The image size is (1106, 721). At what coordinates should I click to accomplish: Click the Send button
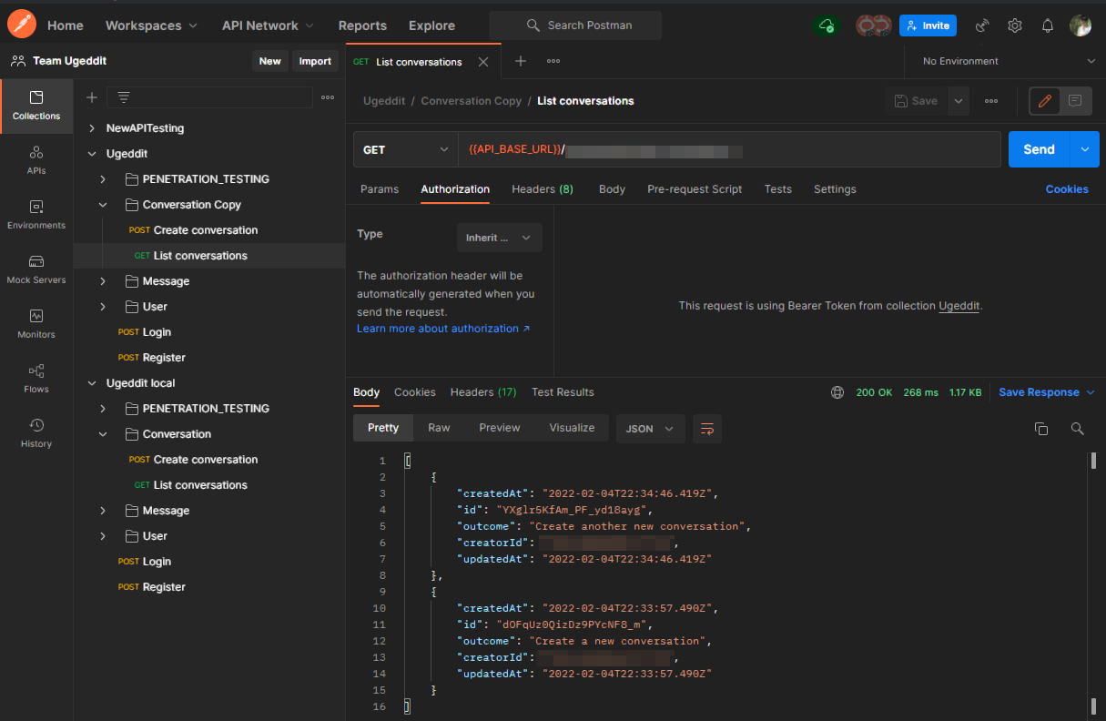click(x=1039, y=150)
